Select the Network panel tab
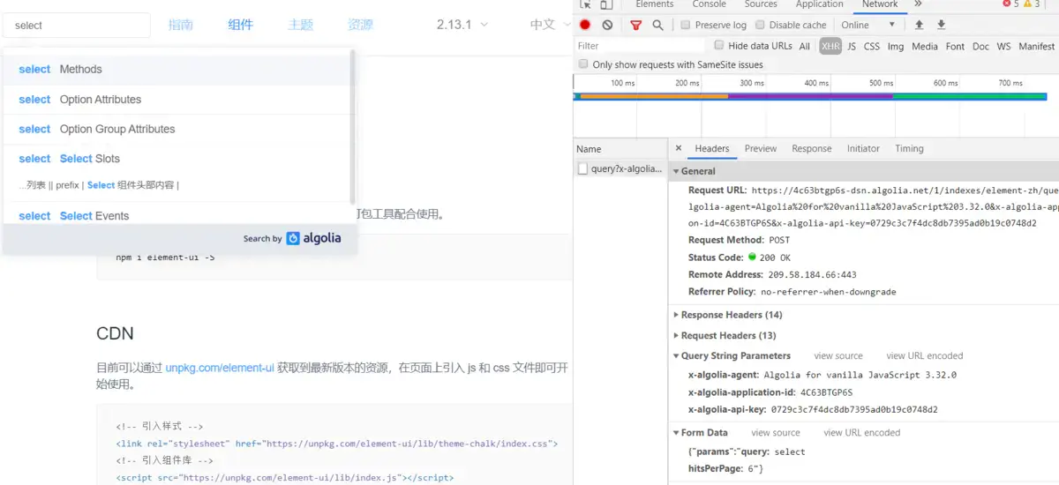The height and width of the screenshot is (485, 1059). [880, 4]
